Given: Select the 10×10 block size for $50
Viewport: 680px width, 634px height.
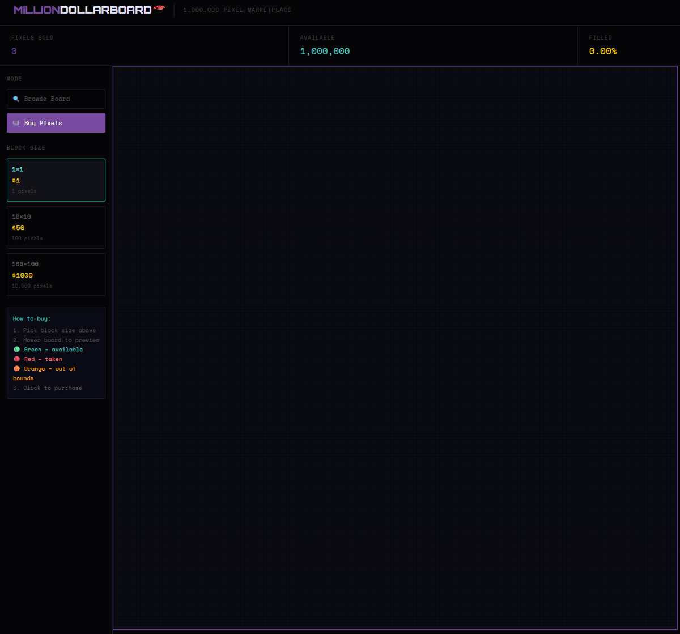Looking at the screenshot, I should [x=56, y=227].
